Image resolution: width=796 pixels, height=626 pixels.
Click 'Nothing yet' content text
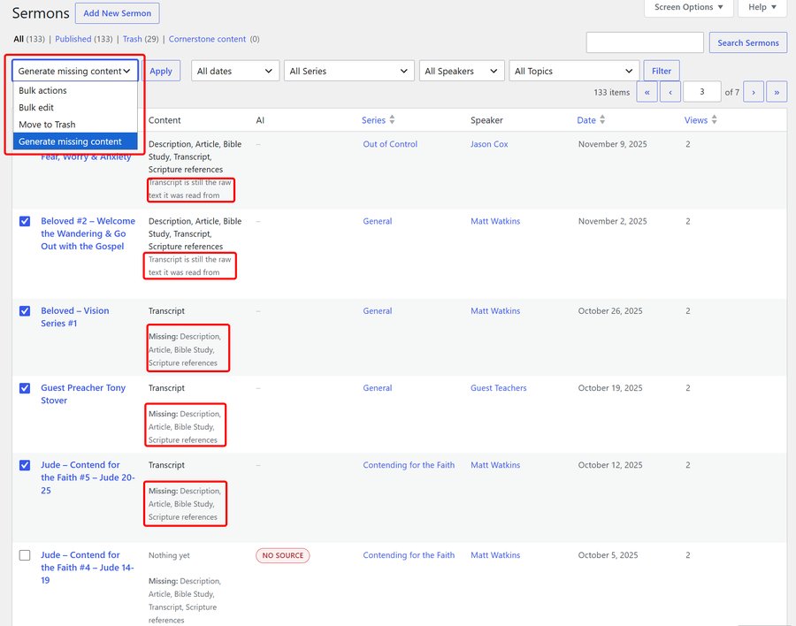169,555
